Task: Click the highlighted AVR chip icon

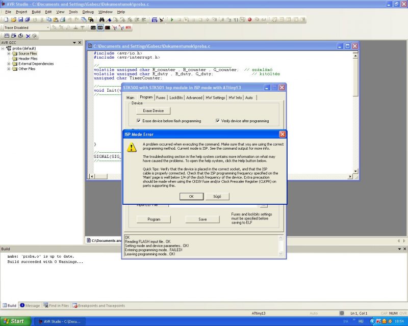Action: [x=100, y=28]
